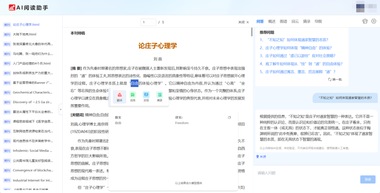Select question 1 about 不知之知
The image size is (380, 193).
294,40
